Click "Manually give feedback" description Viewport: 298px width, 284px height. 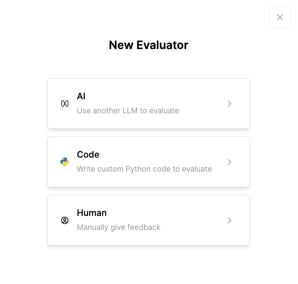pos(119,227)
